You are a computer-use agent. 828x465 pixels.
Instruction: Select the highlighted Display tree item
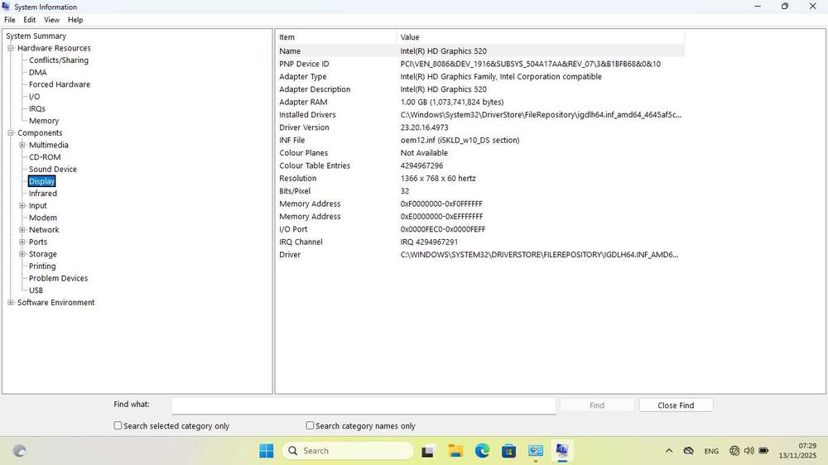pos(41,181)
